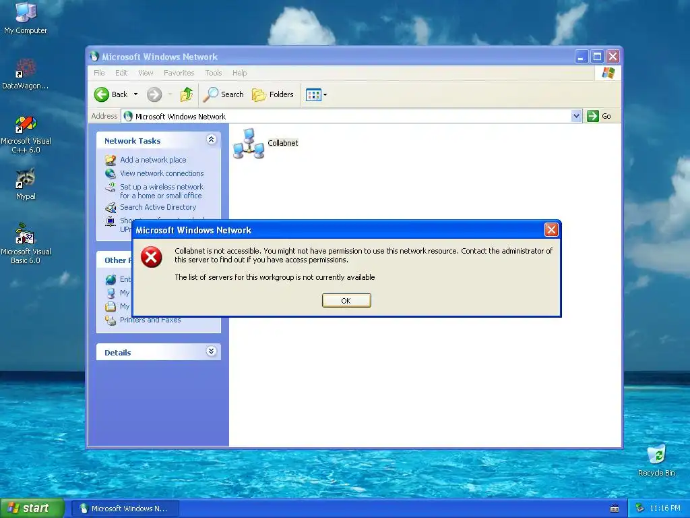
Task: Click the network tray icon
Action: (640, 508)
